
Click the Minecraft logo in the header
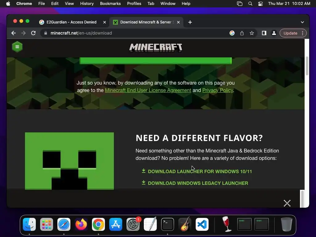coord(156,48)
